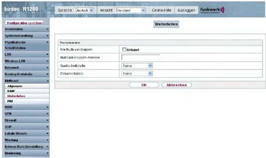This screenshot has height=158, width=266.
Task: Open the Zielschnittstelle dropdown
Action: pyautogui.click(x=137, y=73)
